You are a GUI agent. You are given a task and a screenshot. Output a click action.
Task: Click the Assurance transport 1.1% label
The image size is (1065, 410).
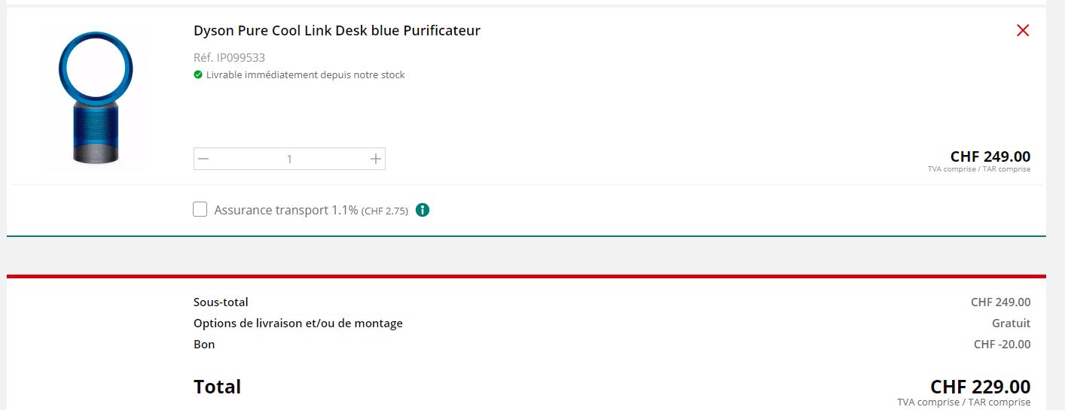coord(285,210)
